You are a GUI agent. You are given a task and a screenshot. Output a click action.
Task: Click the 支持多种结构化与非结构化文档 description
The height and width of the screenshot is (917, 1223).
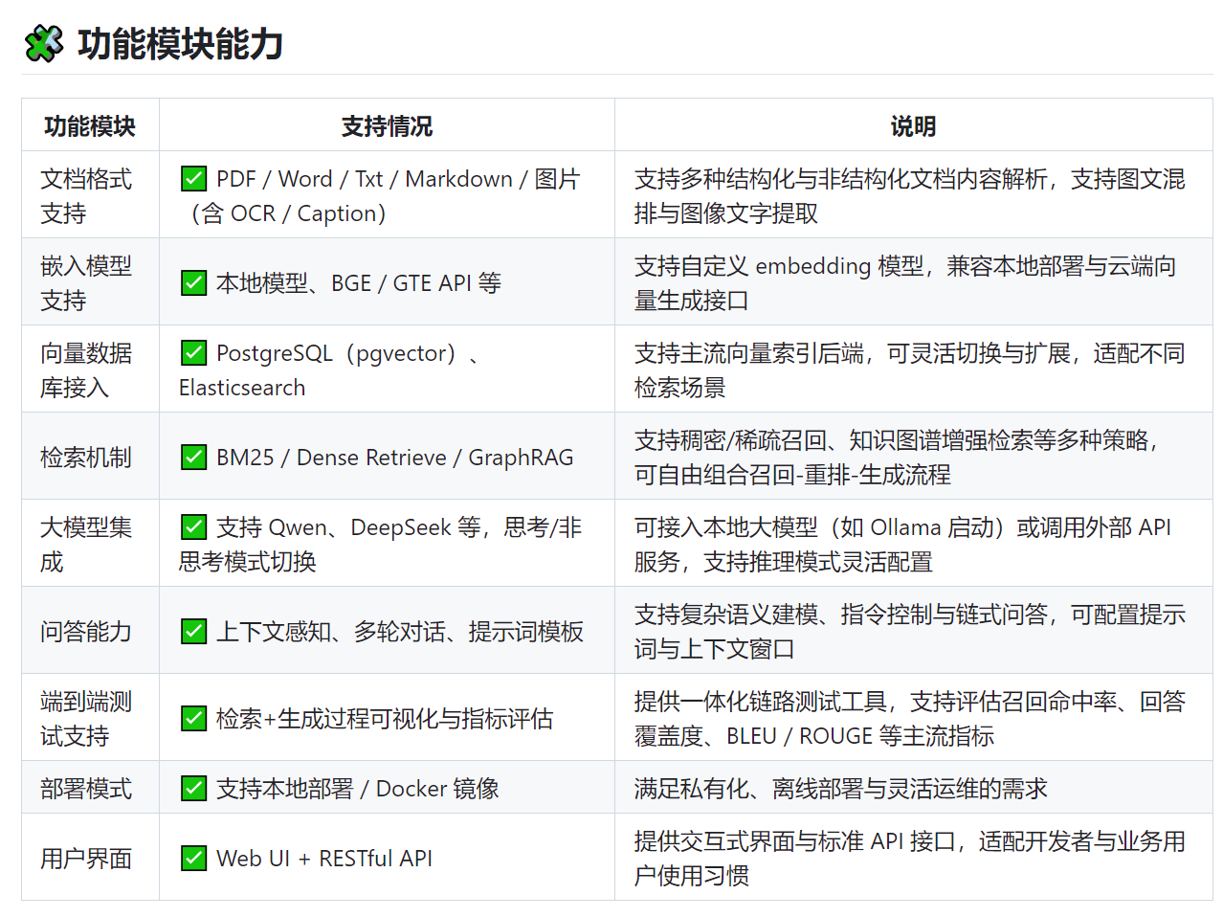909,195
